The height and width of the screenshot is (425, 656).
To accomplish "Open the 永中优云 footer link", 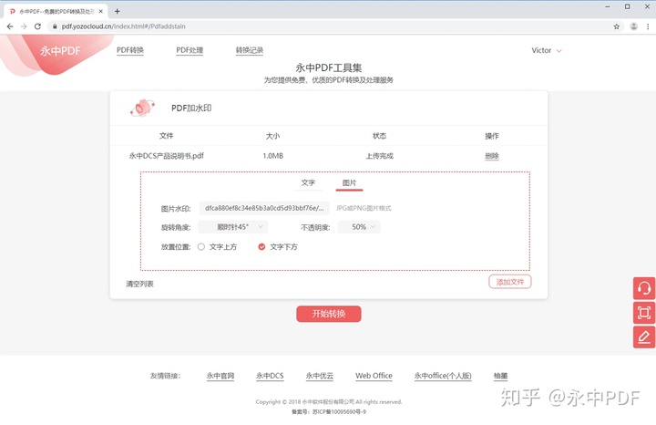I will (x=320, y=376).
